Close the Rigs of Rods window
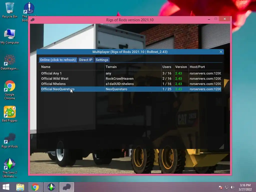The image size is (256, 192). tap(225, 19)
